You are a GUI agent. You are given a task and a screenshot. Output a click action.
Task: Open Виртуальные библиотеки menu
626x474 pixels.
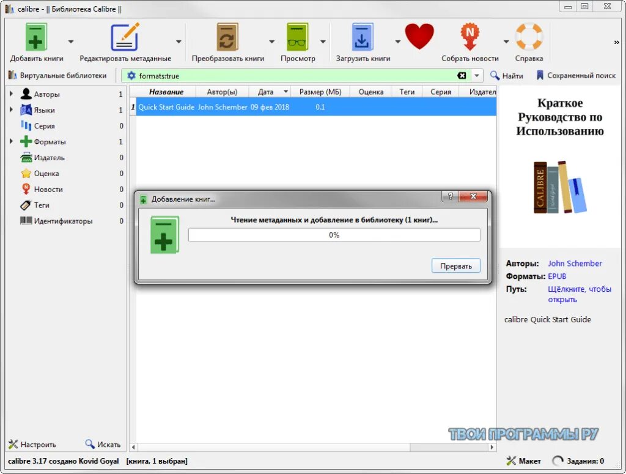(x=57, y=75)
